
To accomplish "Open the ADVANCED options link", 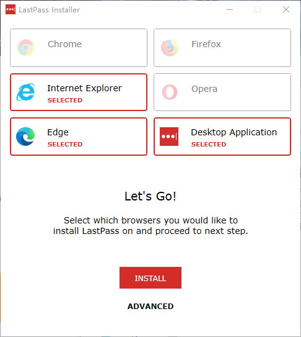I will pos(150,306).
